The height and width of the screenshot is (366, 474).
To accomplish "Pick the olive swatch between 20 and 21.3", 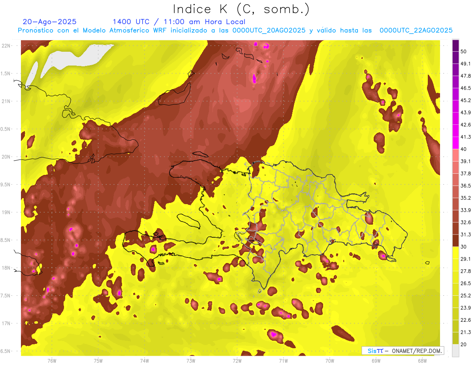I will point(455,338).
